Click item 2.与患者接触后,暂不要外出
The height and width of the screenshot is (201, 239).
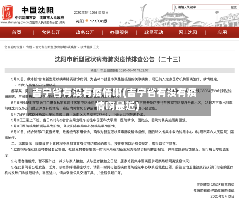pyautogui.click(x=101, y=161)
